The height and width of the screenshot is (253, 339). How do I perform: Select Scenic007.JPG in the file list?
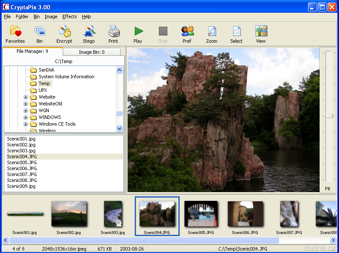click(x=22, y=174)
